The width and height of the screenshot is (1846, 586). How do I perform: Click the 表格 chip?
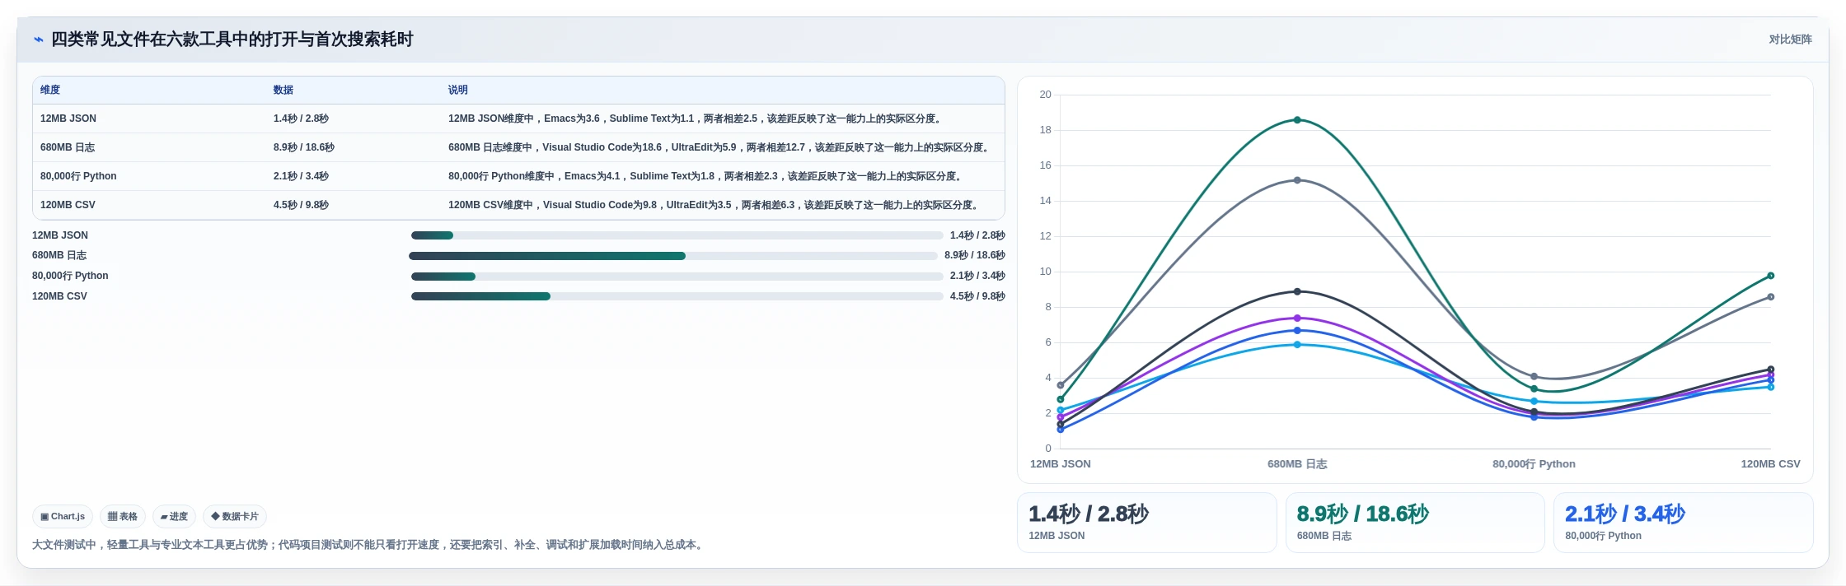[x=123, y=517]
